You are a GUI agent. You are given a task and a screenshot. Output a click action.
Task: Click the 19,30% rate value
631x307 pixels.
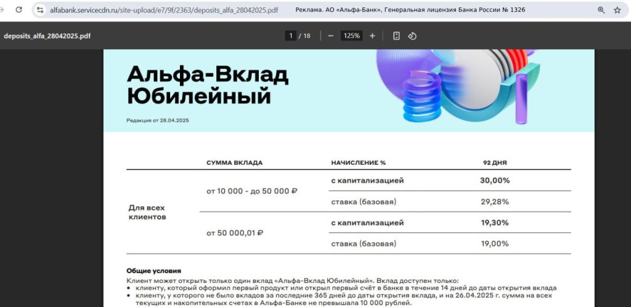click(x=495, y=223)
